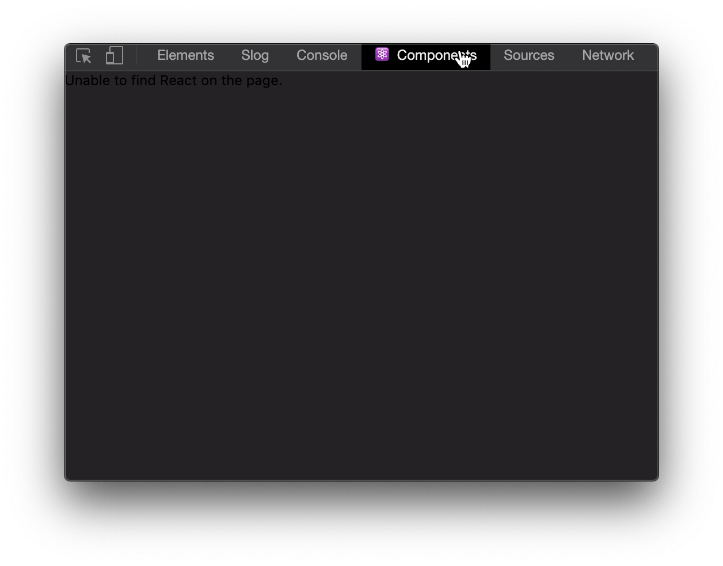Click the 'Unable to find React' message
This screenshot has width=723, height=566.
pyautogui.click(x=174, y=81)
